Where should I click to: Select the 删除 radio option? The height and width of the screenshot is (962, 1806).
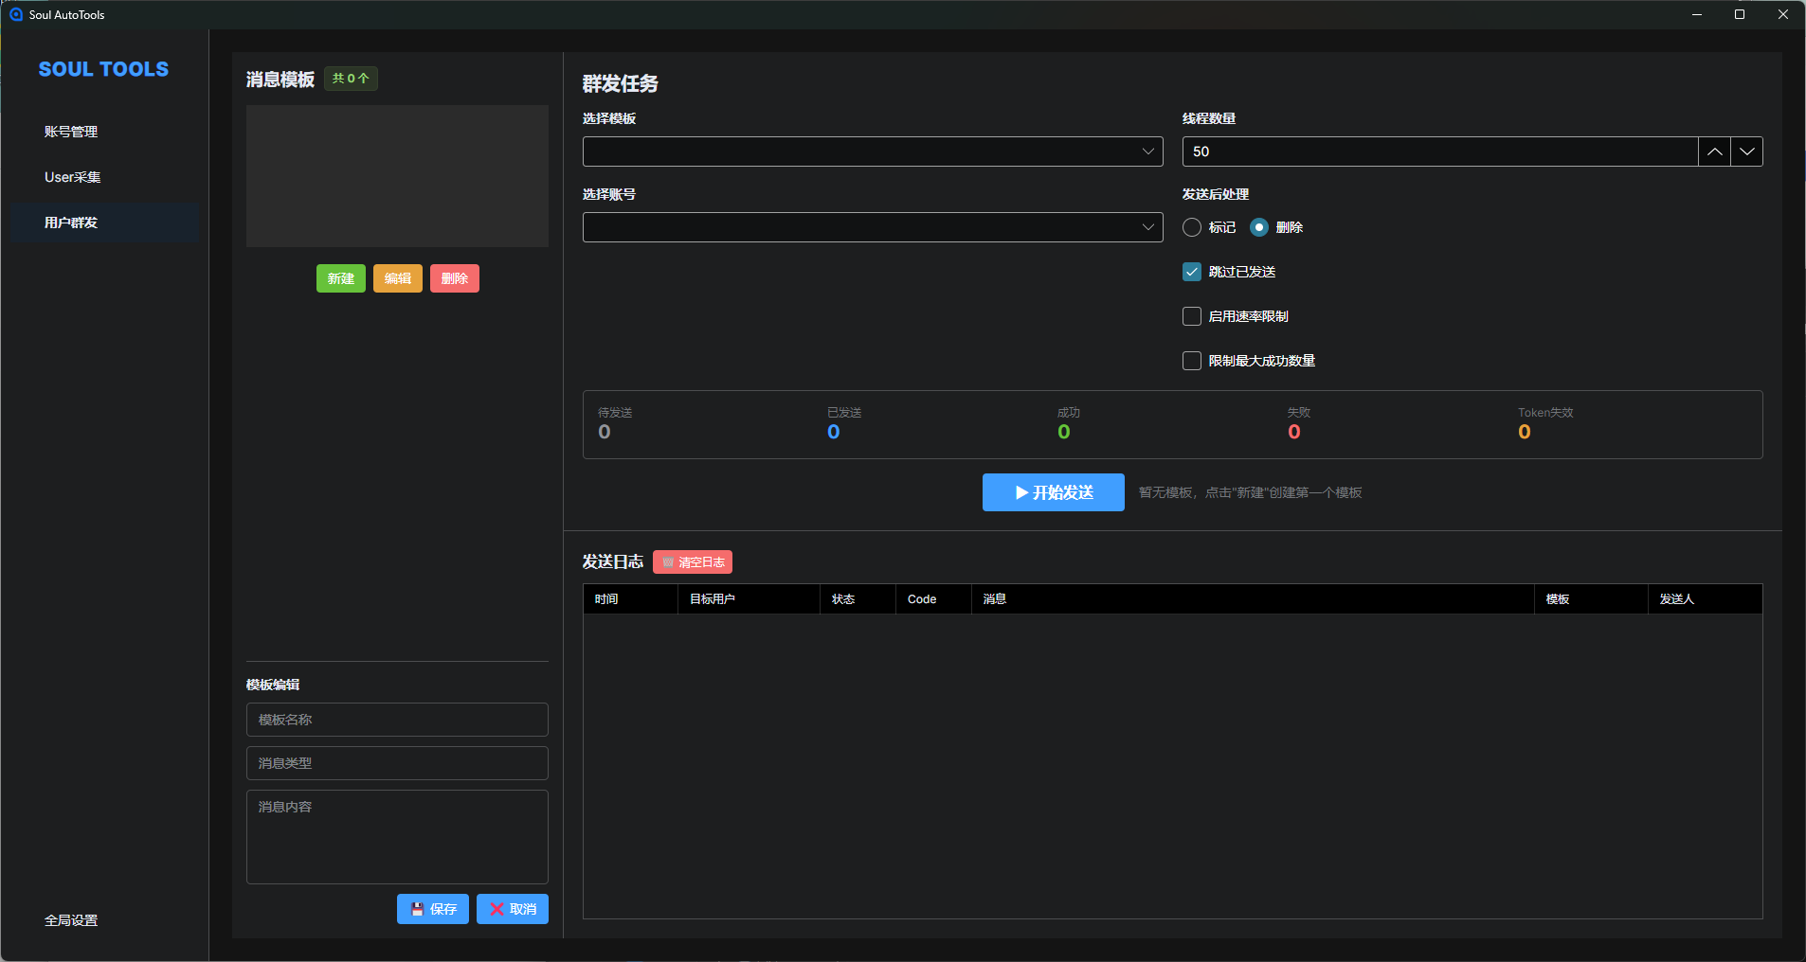tap(1259, 227)
